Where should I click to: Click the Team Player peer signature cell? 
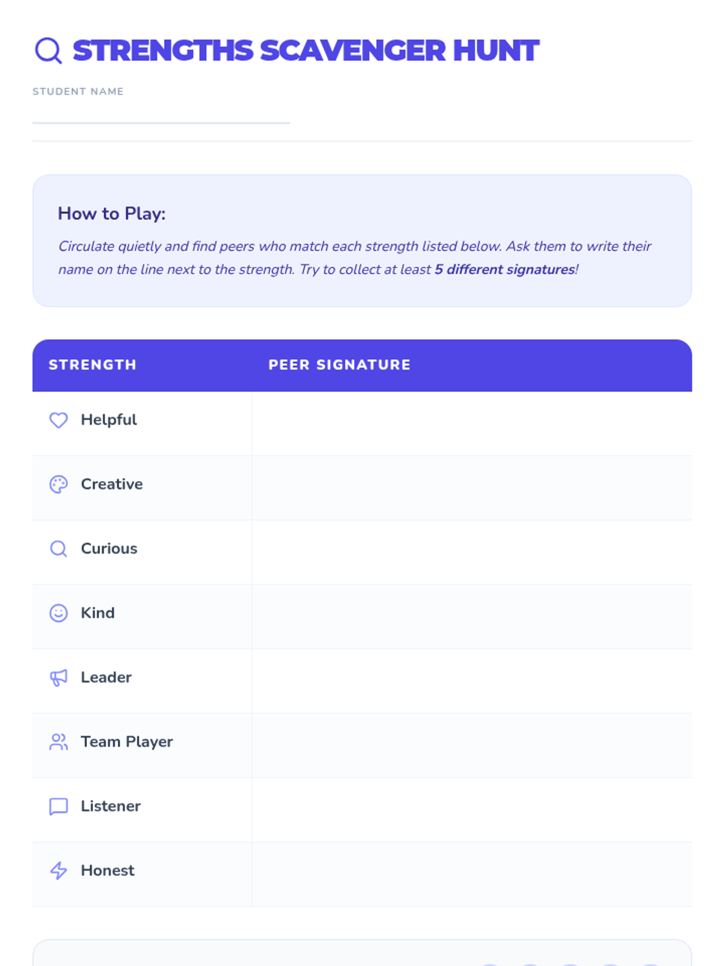[472, 746]
